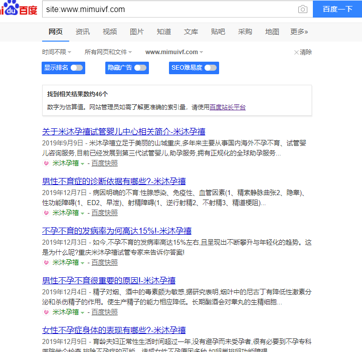Open the 采购 tab
Image resolution: width=362 pixels, height=352 pixels.
point(245,32)
